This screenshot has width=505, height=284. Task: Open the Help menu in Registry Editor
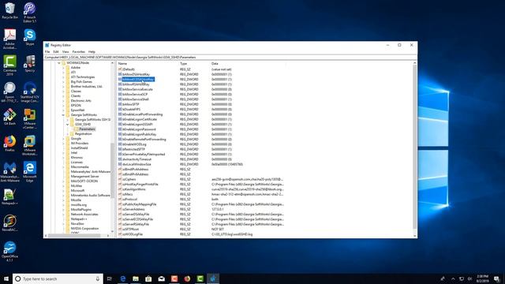pos(92,51)
